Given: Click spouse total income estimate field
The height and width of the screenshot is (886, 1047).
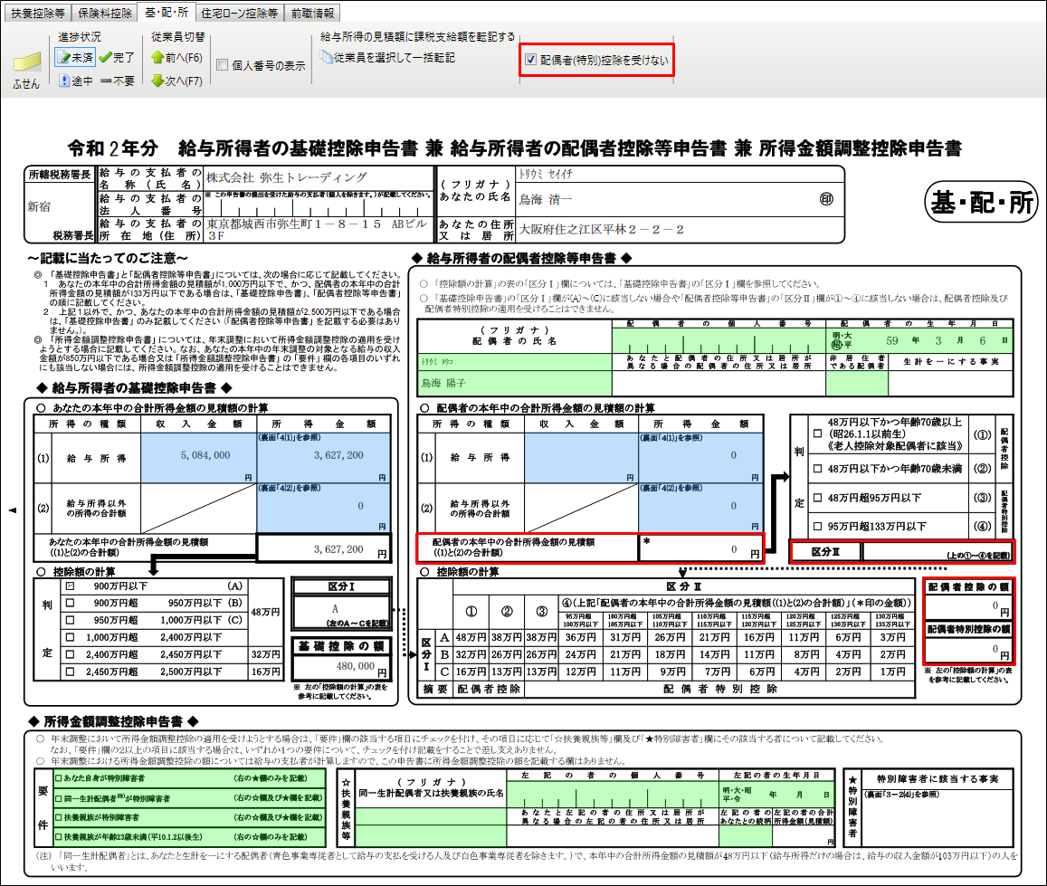Looking at the screenshot, I should tap(700, 548).
